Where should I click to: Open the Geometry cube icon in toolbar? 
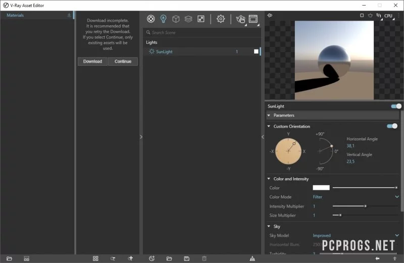click(x=176, y=19)
